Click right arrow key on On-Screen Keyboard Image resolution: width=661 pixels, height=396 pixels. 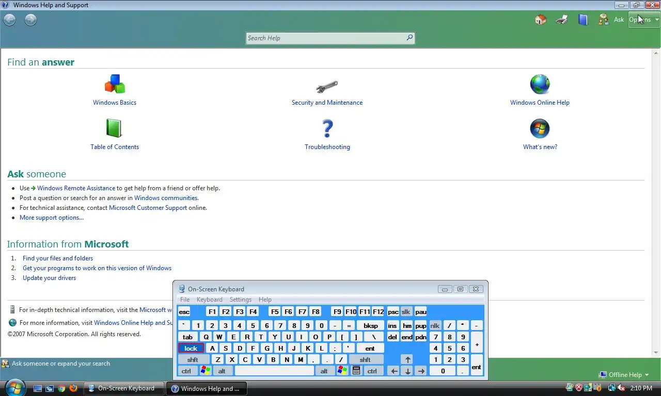coord(421,371)
